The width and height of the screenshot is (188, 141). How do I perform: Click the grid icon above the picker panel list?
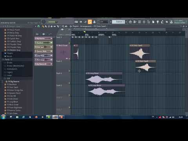pyautogui.click(x=37, y=34)
